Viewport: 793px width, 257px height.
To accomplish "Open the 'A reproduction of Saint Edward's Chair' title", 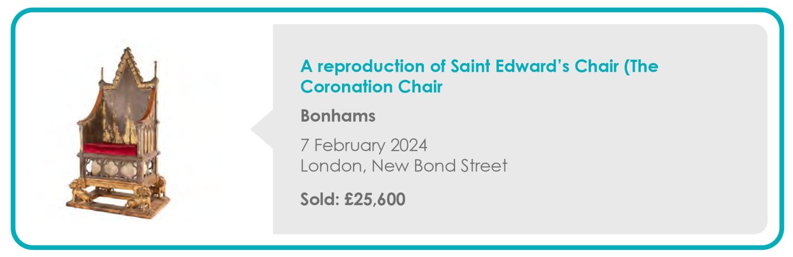I will (479, 66).
